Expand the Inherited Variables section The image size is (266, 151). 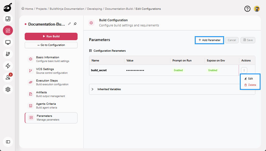[92, 89]
